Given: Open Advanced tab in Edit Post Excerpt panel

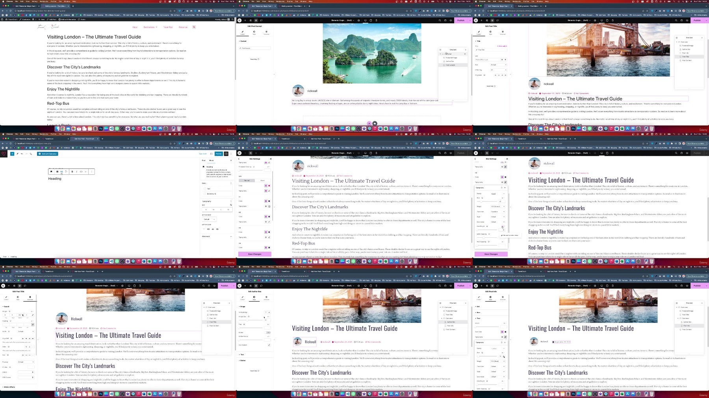Looking at the screenshot, I should tap(266, 32).
